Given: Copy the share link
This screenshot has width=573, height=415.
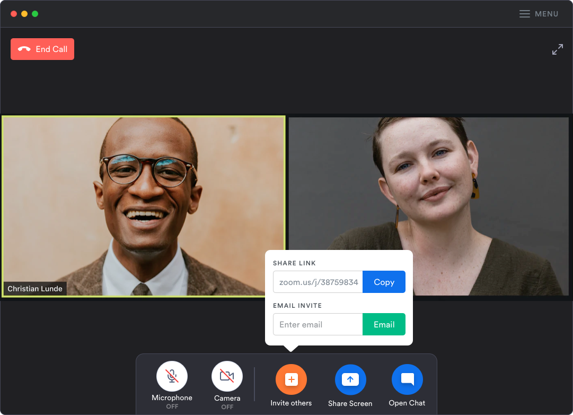Looking at the screenshot, I should coord(384,282).
